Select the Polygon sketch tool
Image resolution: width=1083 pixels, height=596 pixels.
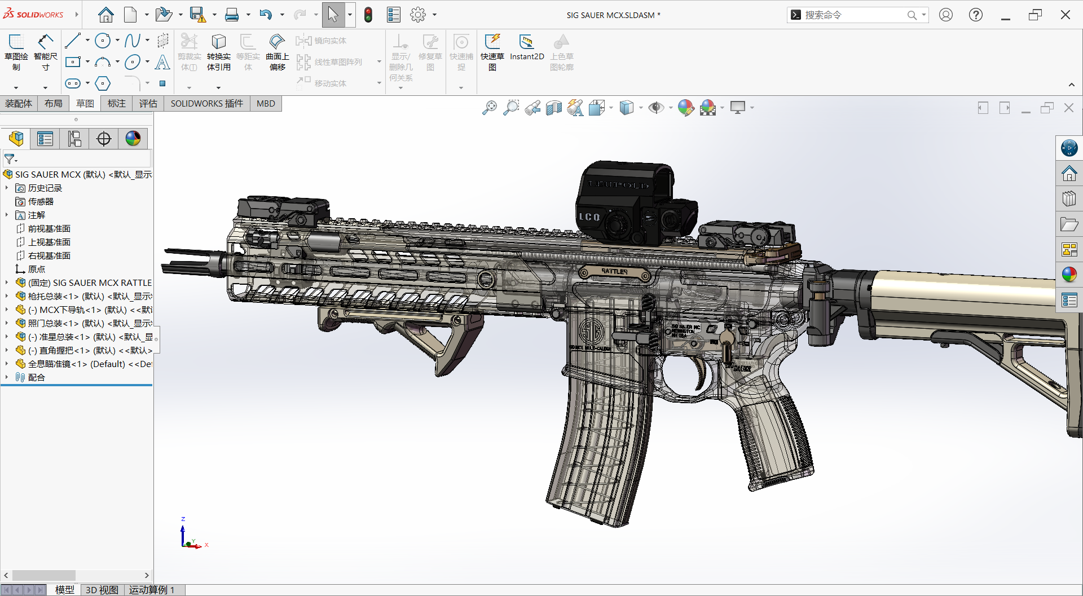pyautogui.click(x=103, y=83)
